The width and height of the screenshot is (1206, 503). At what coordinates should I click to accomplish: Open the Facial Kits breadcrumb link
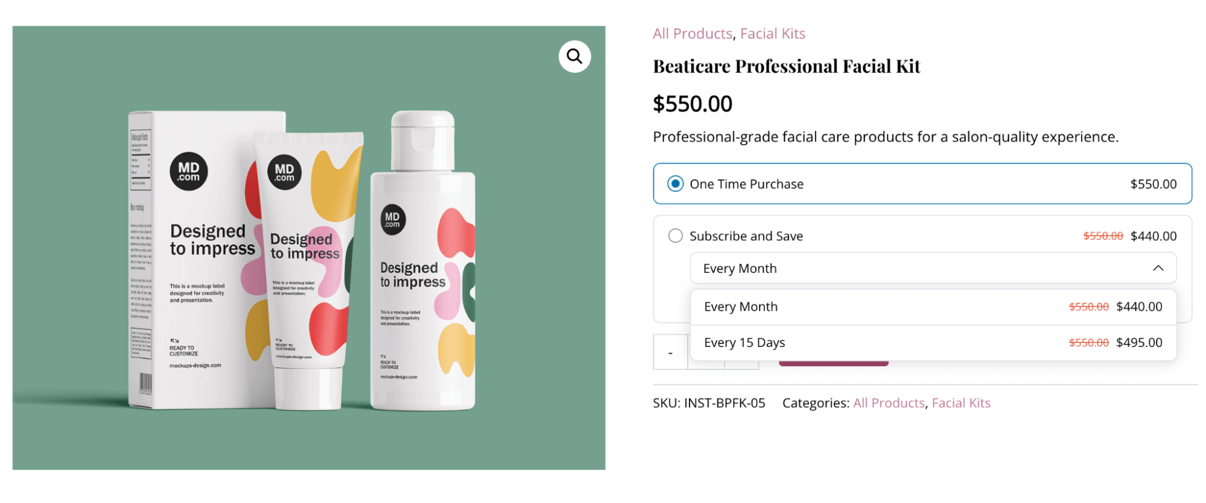pyautogui.click(x=773, y=33)
